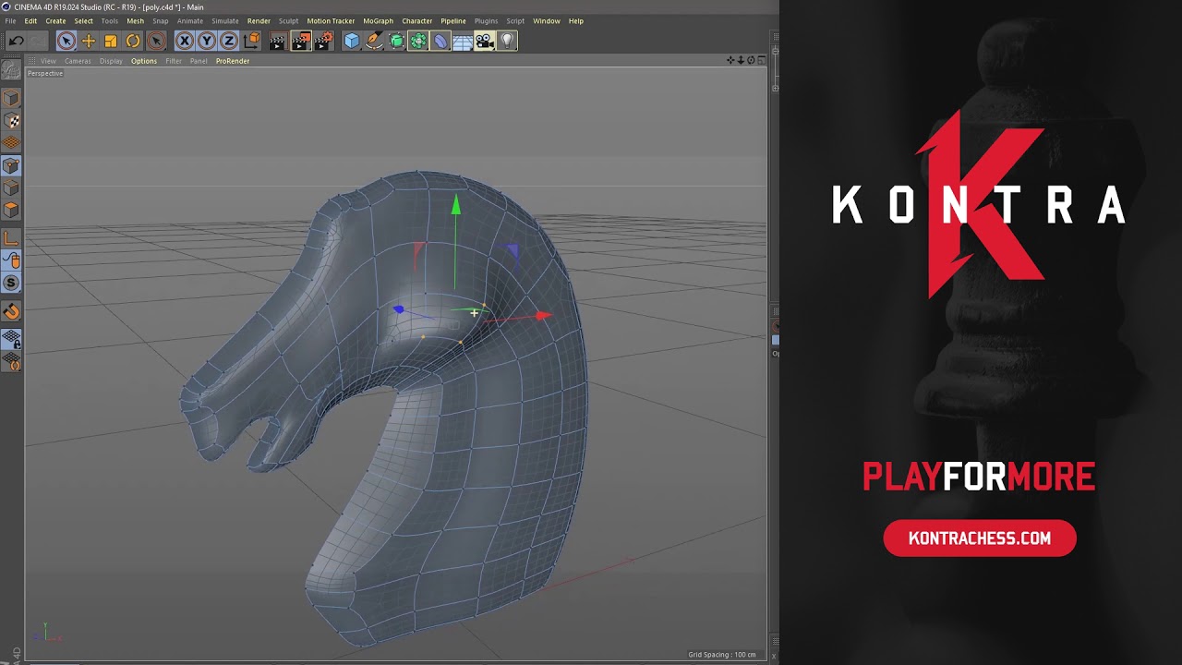Open the Mesh menu

point(135,20)
